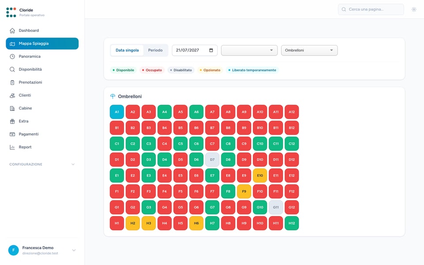Image resolution: width=424 pixels, height=265 pixels.
Task: Click the Cerca una pagina search field
Action: [x=371, y=9]
